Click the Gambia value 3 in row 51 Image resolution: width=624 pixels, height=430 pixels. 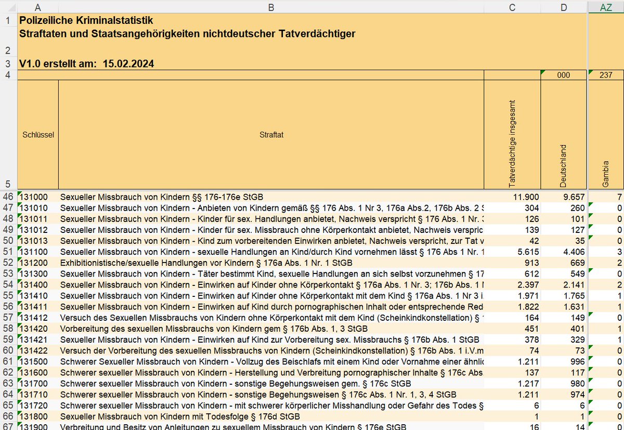606,252
